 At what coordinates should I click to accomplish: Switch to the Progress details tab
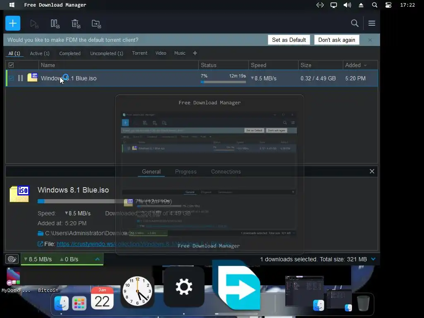click(186, 172)
